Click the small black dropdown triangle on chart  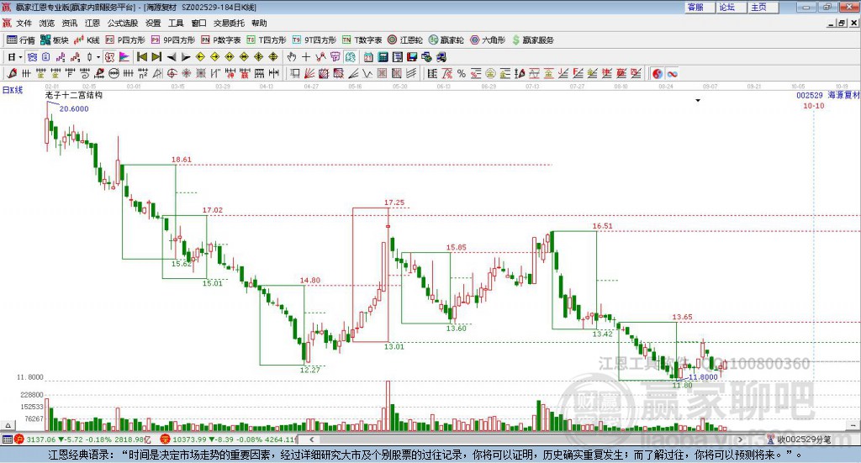[x=698, y=100]
